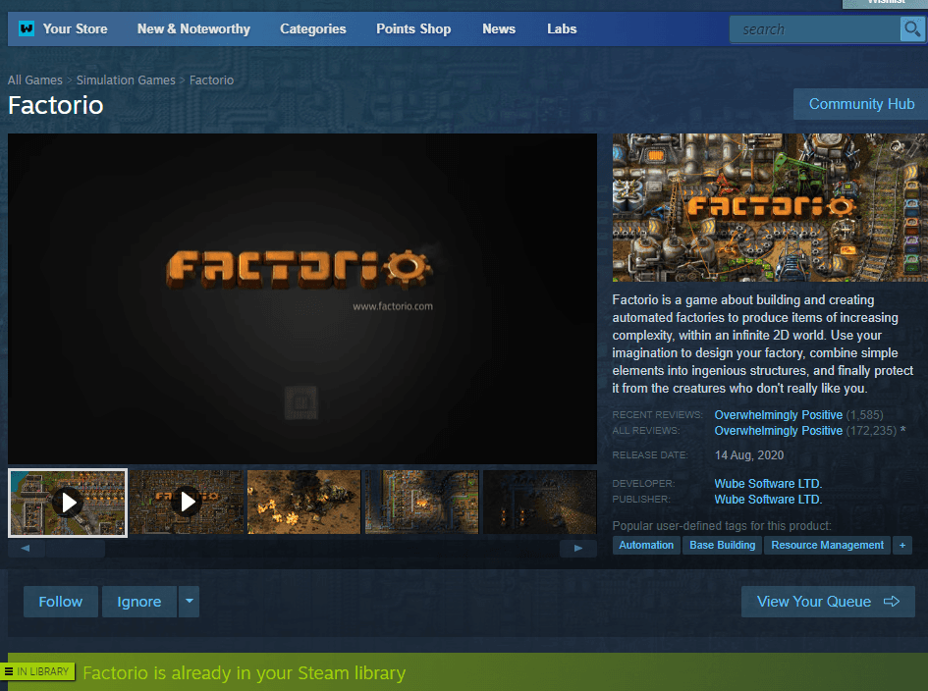The image size is (928, 691).
Task: Click the thumbnail strip scrollbar handle
Action: click(x=76, y=549)
